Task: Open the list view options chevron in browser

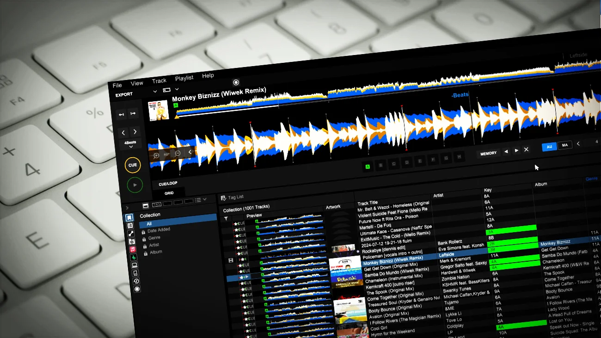Action: 204,199
